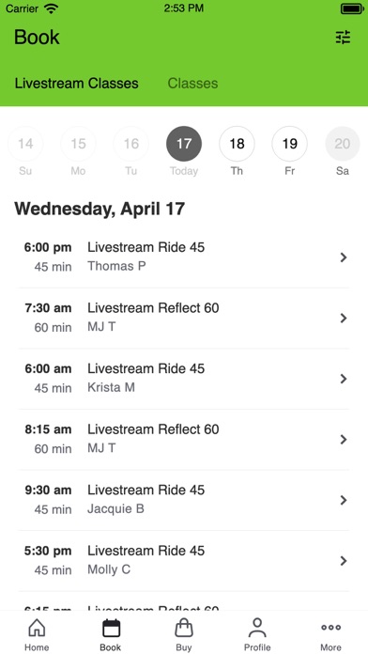Screen dimensions: 368x654
Task: Tap the 5:30 pm class chevron arrow
Action: (343, 561)
